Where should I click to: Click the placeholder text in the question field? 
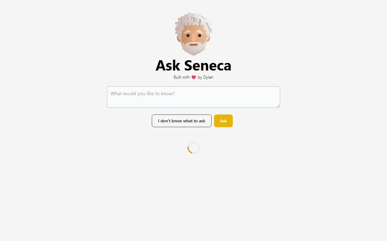click(x=142, y=94)
